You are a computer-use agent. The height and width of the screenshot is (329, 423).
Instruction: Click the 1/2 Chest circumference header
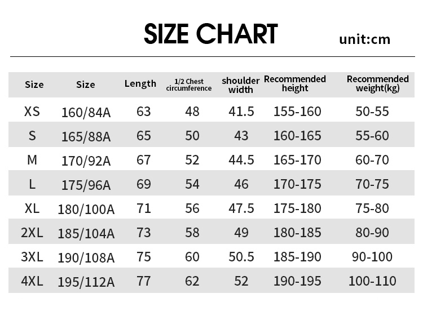189,85
